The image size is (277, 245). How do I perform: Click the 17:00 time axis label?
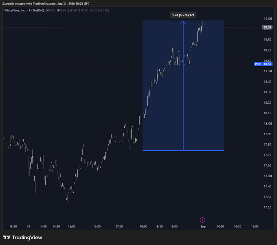119,226
